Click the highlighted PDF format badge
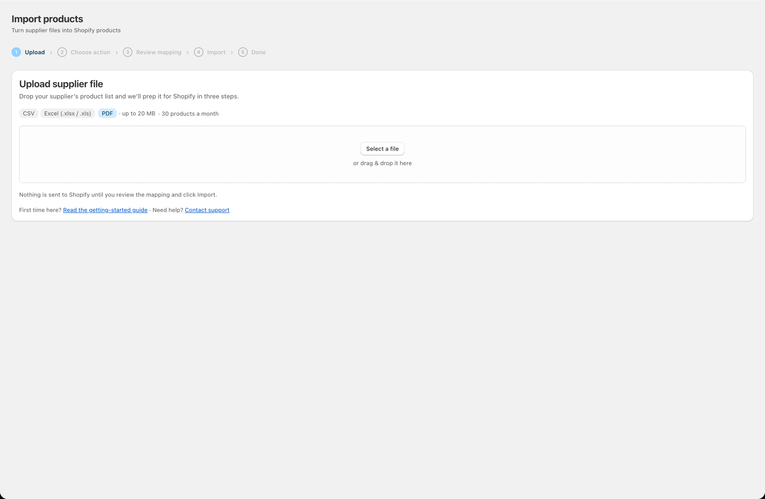This screenshot has width=765, height=499. pyautogui.click(x=107, y=114)
